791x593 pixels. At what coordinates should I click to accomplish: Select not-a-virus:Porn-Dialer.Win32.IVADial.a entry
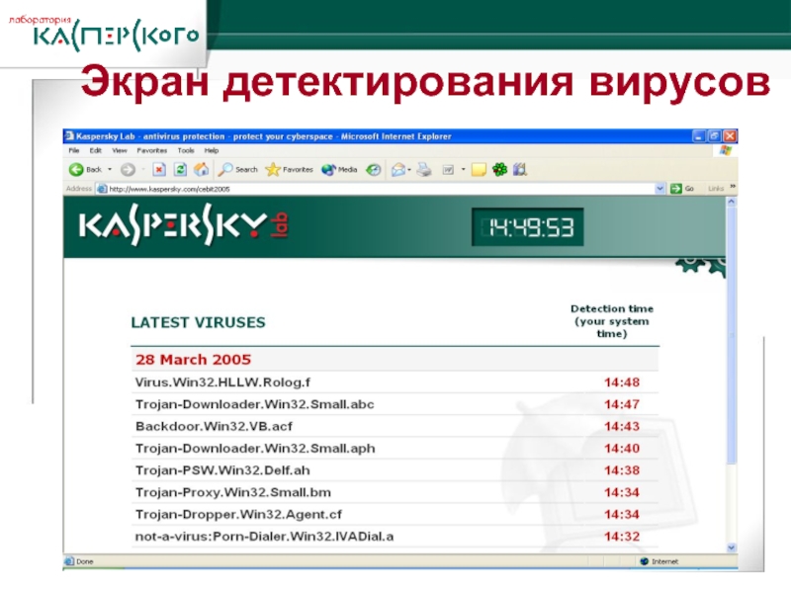264,537
